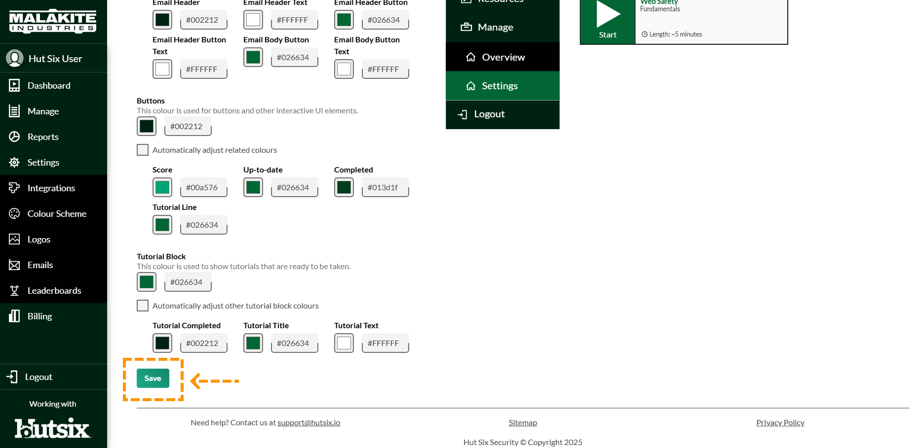Click the preview Overview home icon
Viewport: 921px width, 448px height.
click(471, 57)
